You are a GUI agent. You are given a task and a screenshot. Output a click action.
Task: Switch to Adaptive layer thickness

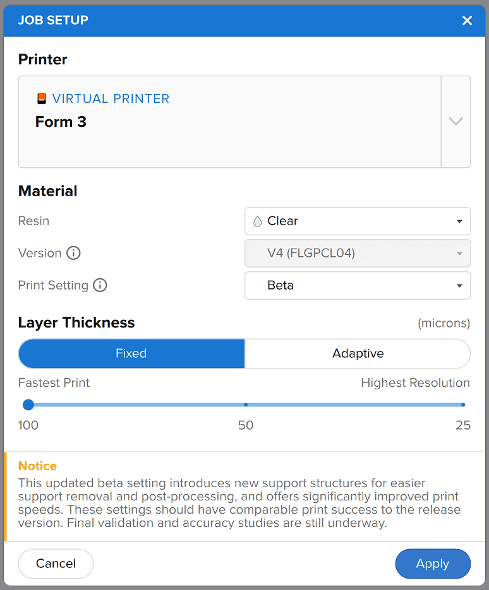[x=358, y=353]
